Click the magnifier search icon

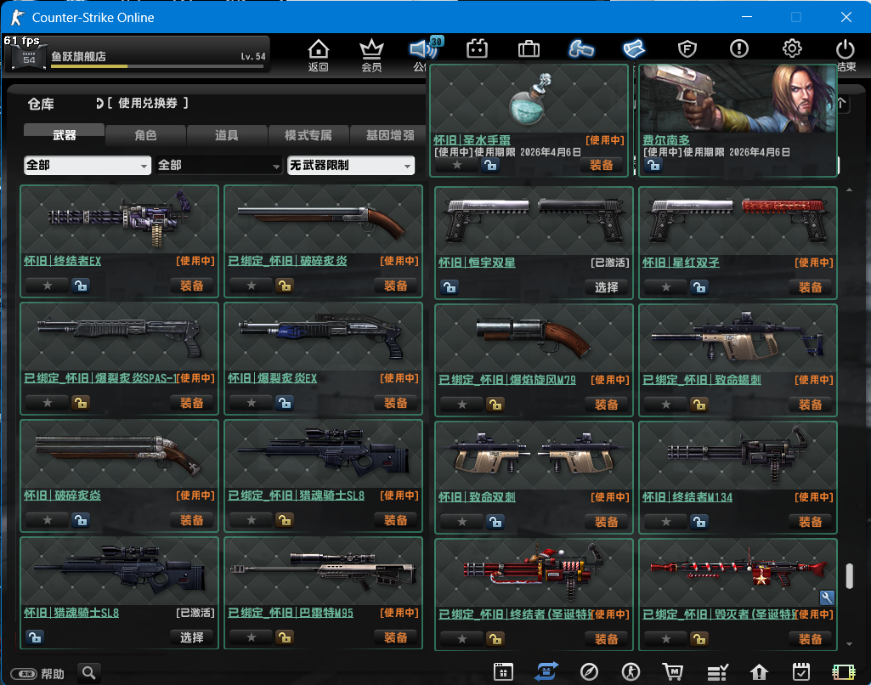89,673
